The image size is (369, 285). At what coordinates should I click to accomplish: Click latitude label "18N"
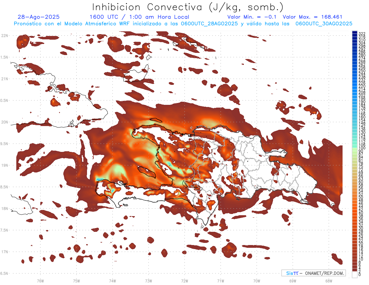point(4,208)
